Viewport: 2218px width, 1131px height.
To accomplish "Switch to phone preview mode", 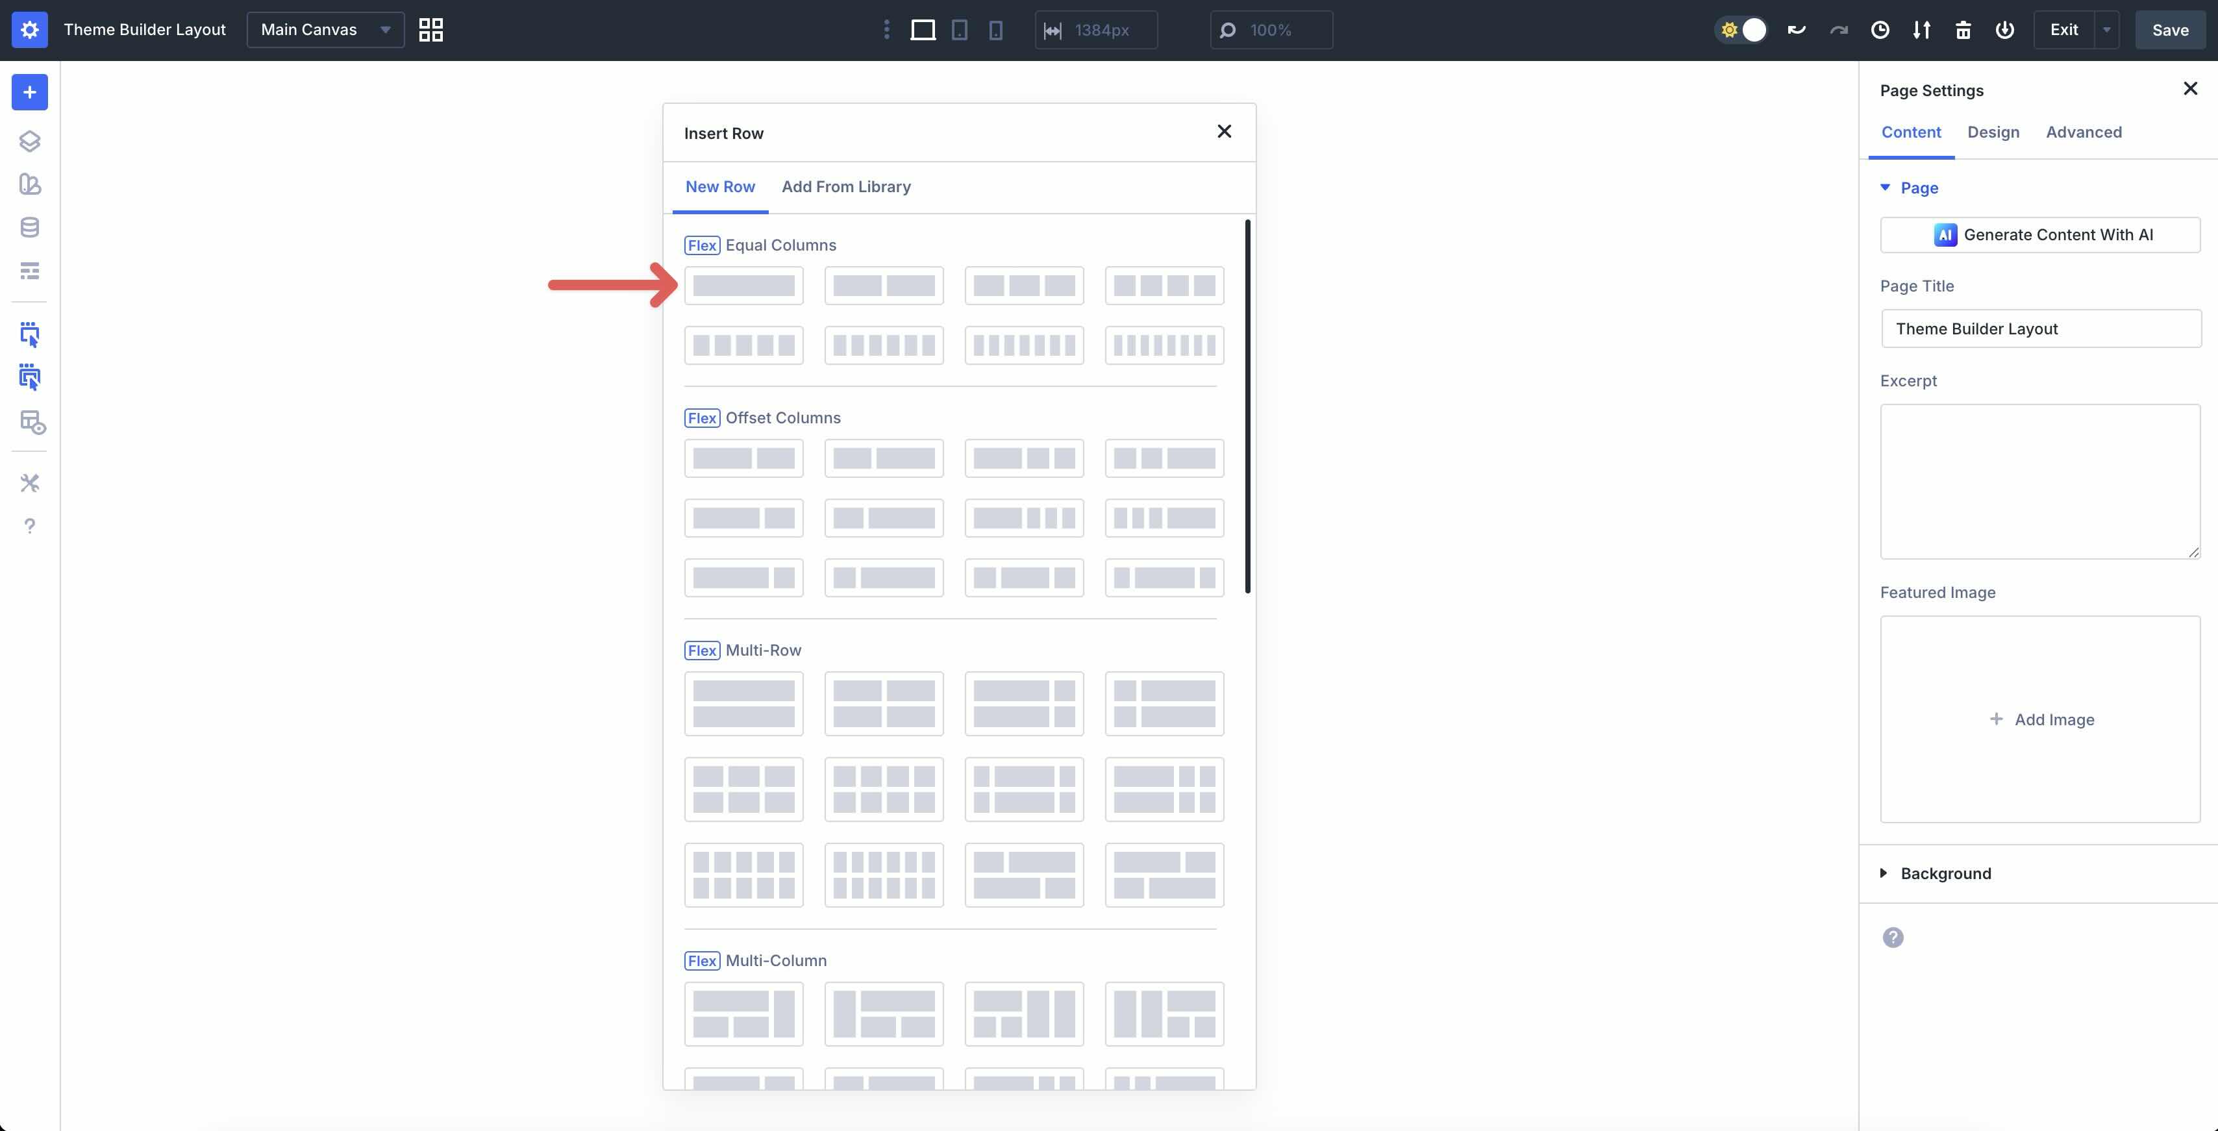I will [996, 29].
